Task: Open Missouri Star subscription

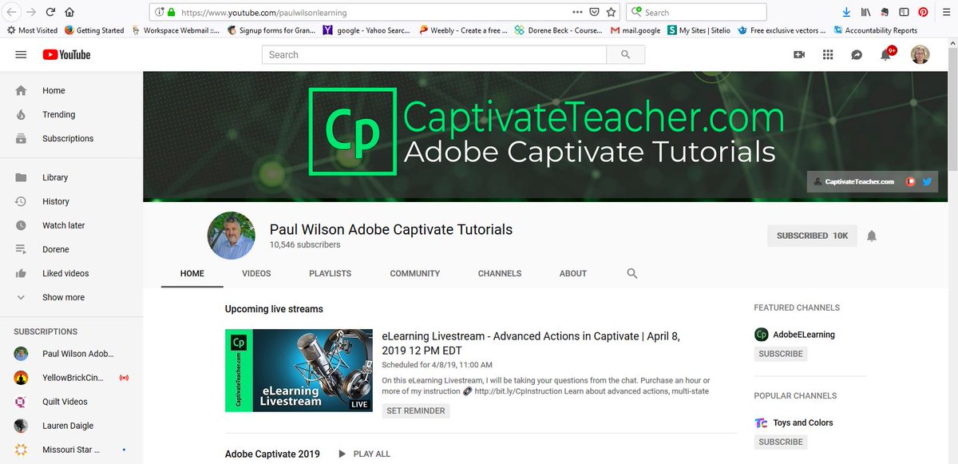Action: click(72, 450)
